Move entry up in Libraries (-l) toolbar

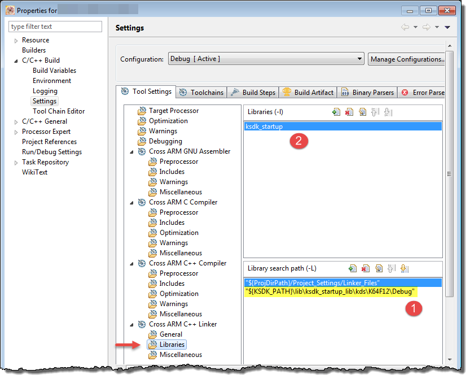[375, 112]
